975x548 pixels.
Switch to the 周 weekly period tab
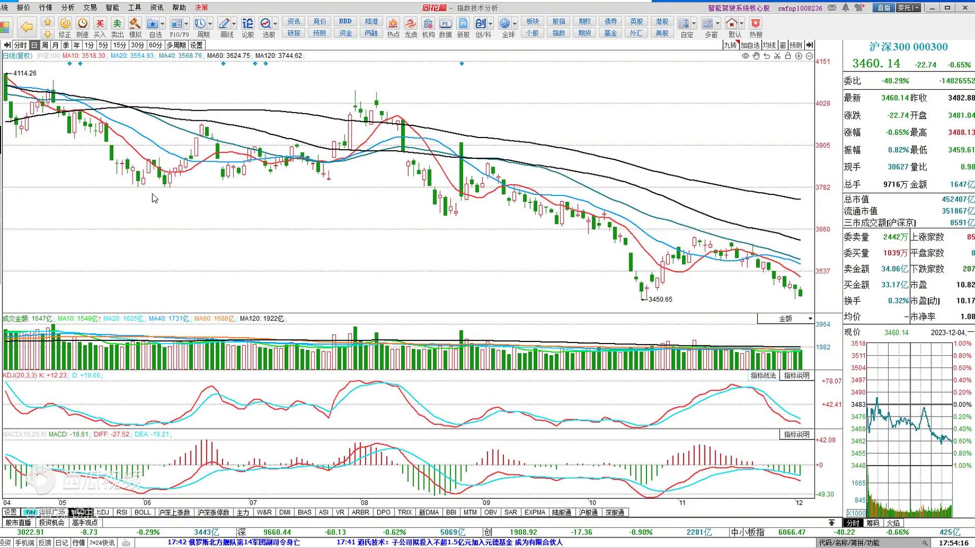pos(45,45)
